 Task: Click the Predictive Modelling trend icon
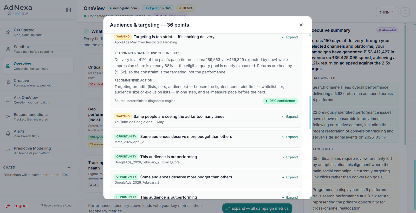pyautogui.click(x=8, y=151)
